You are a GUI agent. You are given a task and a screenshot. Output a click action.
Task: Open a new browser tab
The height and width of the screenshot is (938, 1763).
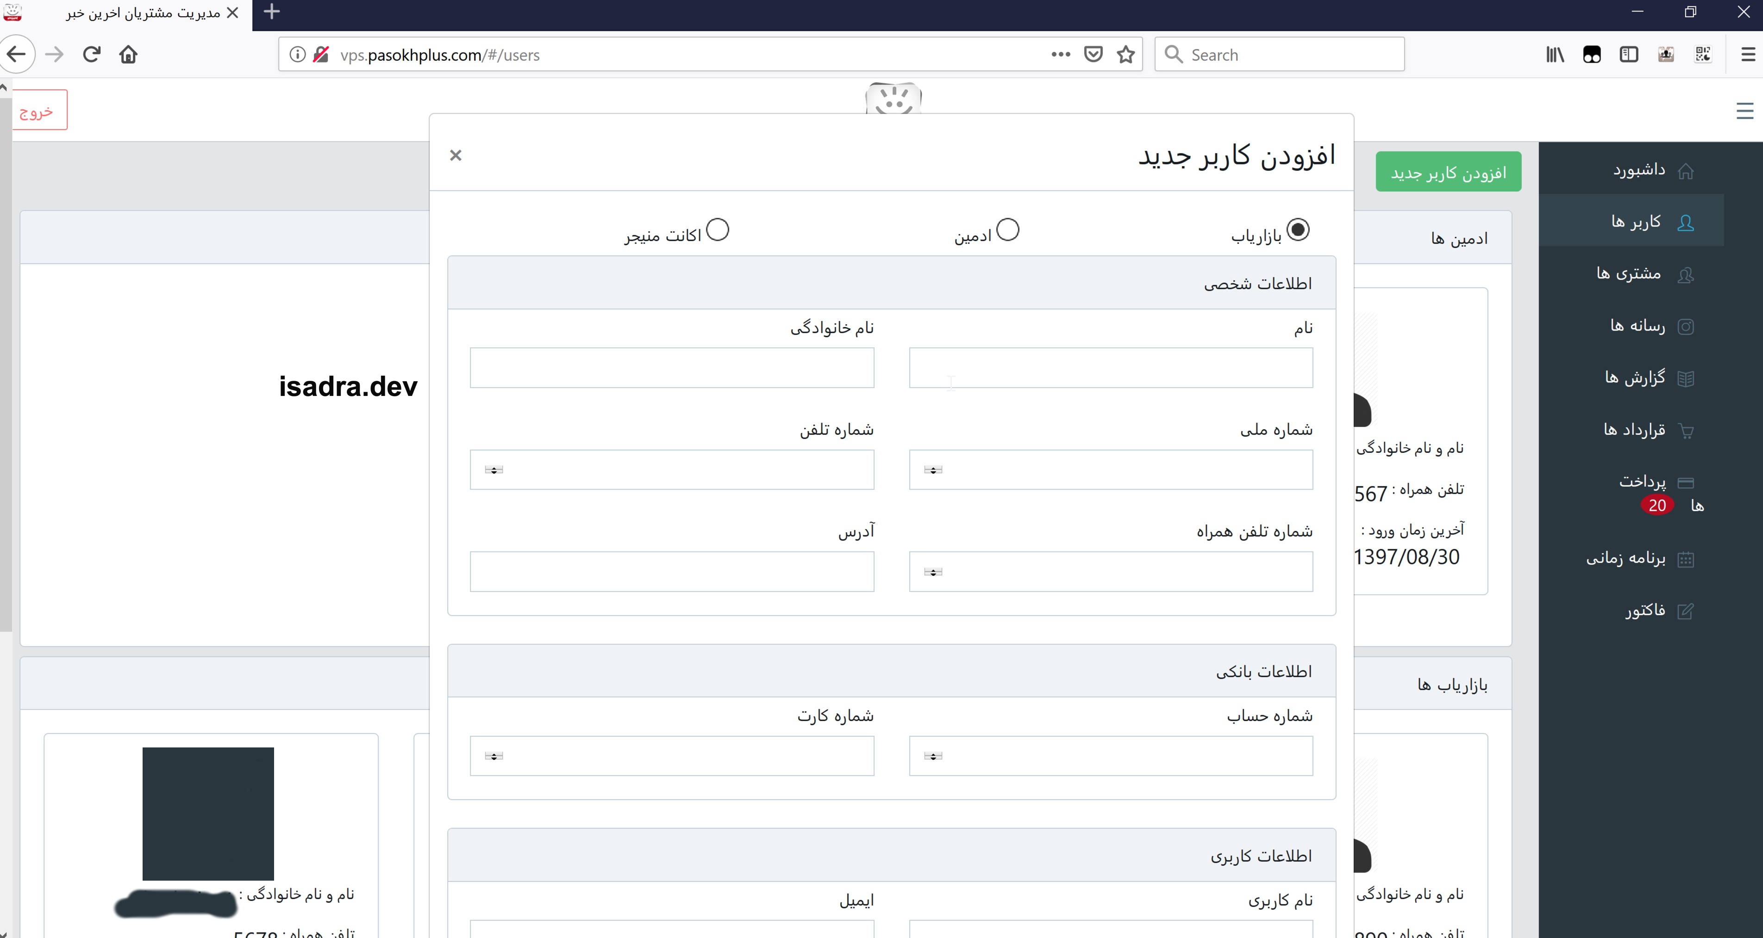click(x=272, y=12)
